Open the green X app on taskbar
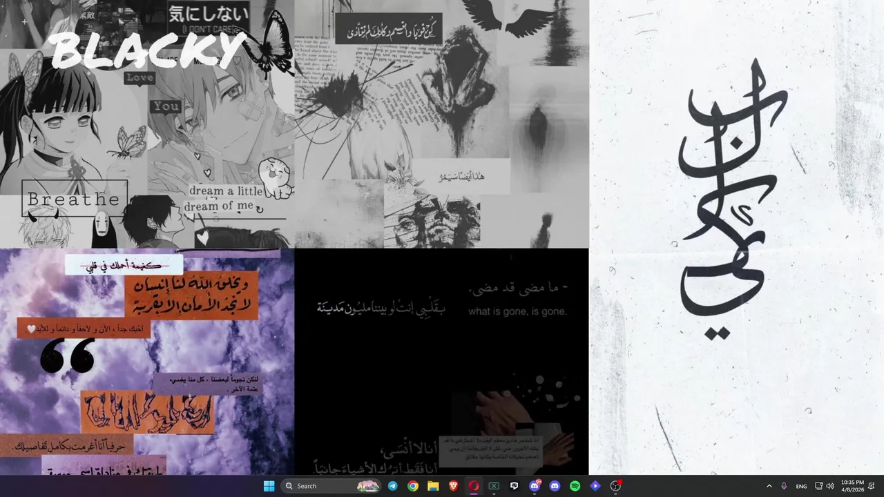 click(494, 486)
